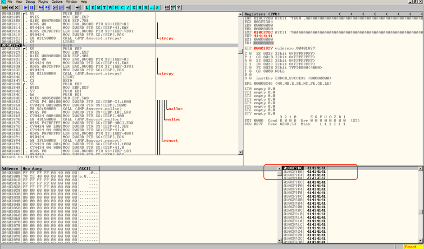Select CALL strcpy row at 00401841
Viewport: 424px width, 249px height.
119,74
